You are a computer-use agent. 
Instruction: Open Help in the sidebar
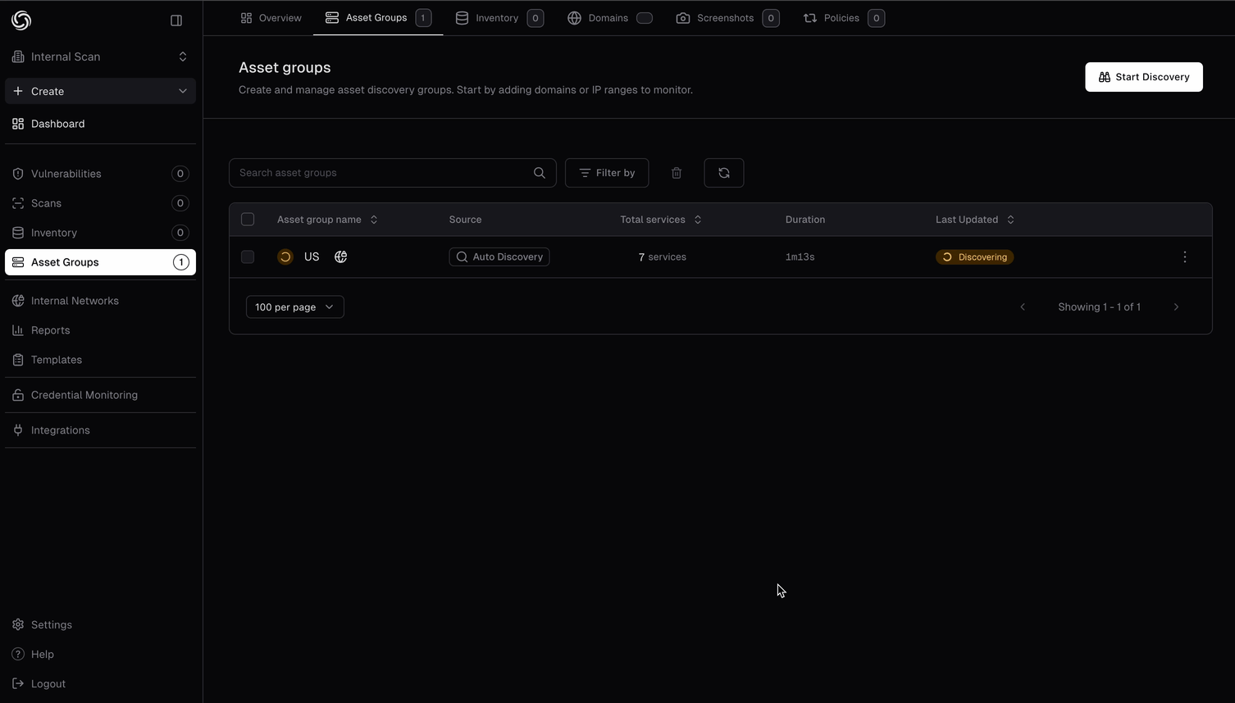(x=100, y=655)
